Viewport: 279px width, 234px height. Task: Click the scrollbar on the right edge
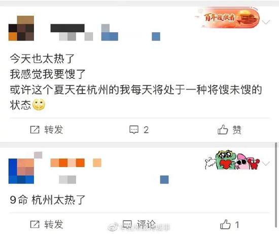(276, 185)
